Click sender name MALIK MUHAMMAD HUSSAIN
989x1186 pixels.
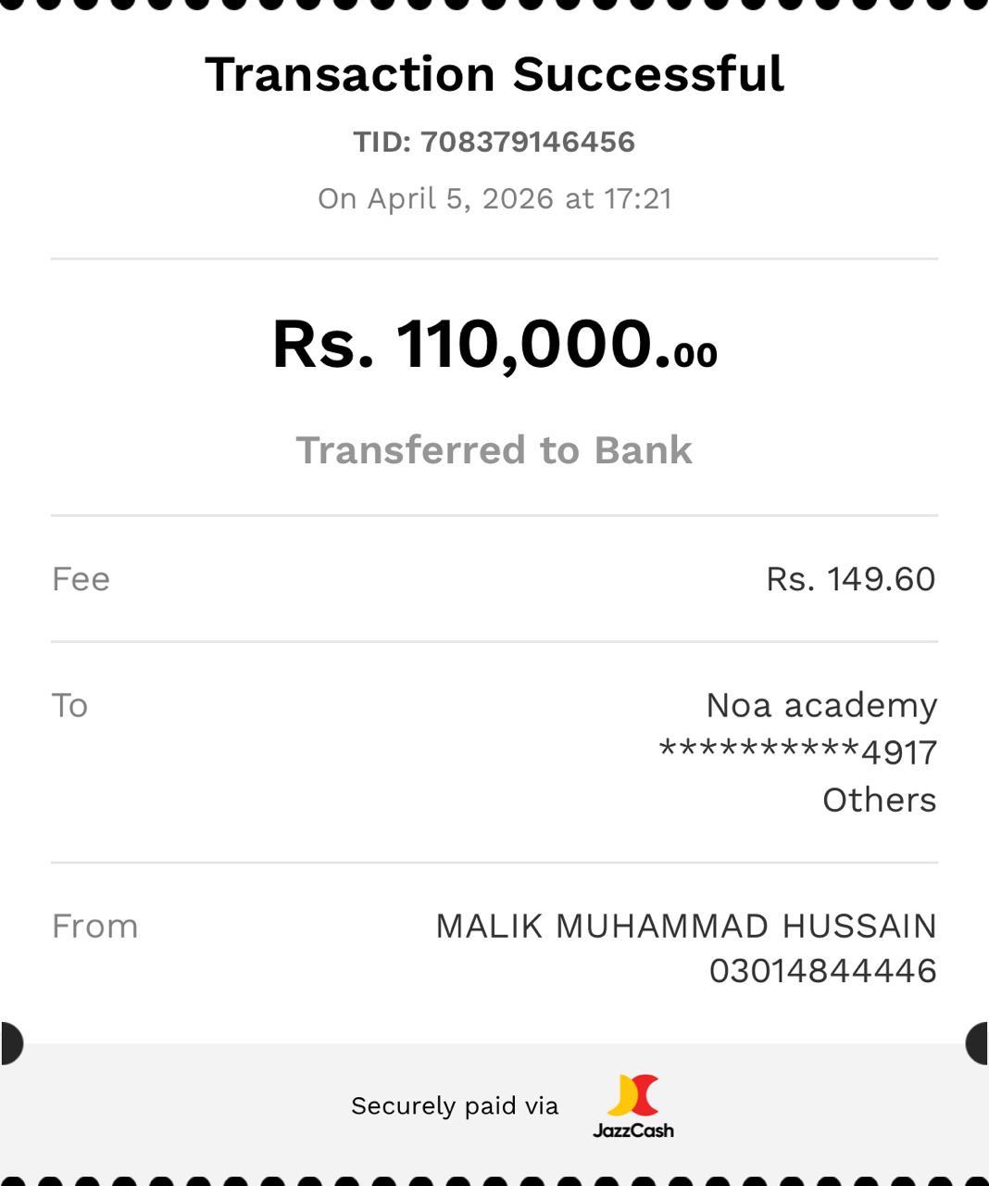tap(685, 927)
